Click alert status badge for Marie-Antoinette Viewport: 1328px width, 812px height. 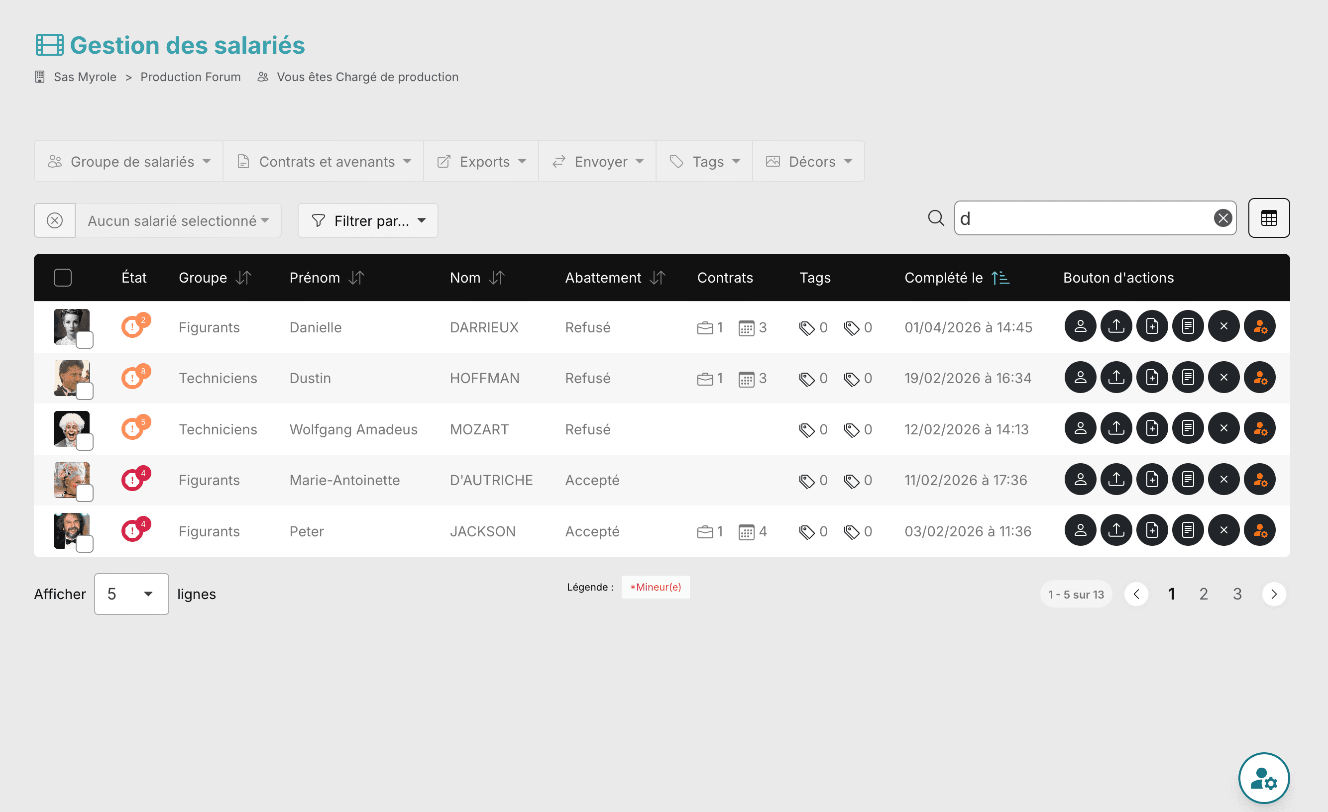[135, 478]
